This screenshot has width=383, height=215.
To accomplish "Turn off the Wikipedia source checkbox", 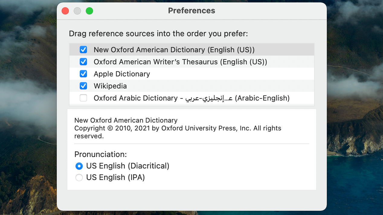I will coord(83,86).
